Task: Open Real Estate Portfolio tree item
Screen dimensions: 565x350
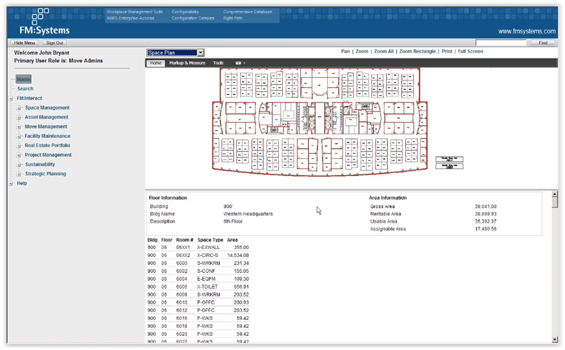Action: click(x=47, y=145)
